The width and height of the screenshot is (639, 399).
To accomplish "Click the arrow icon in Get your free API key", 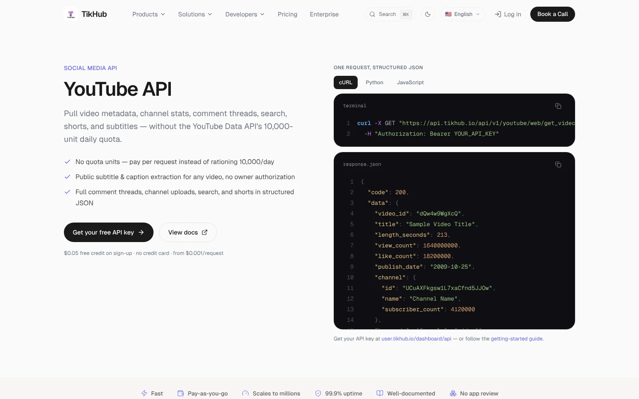I will tap(141, 232).
